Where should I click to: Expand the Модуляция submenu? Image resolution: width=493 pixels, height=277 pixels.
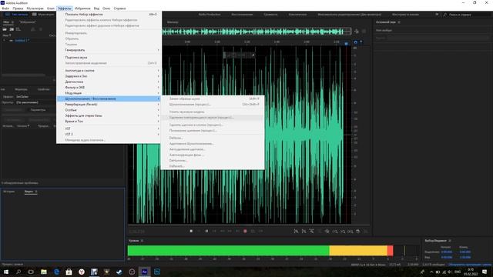coord(109,93)
